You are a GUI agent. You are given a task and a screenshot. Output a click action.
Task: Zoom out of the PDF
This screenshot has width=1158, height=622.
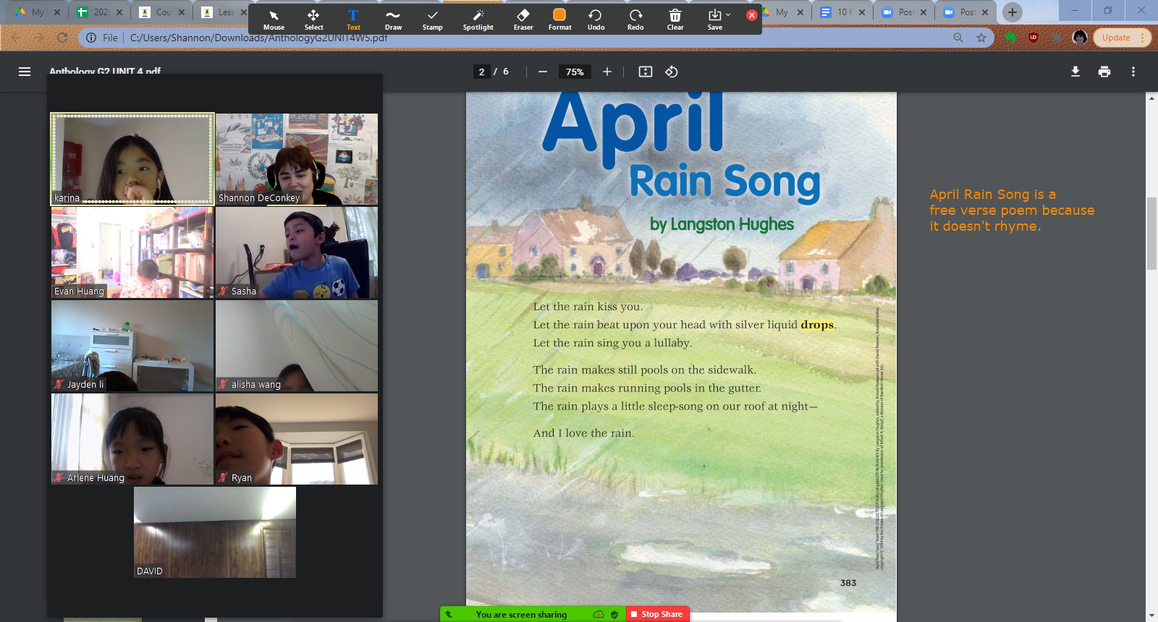pyautogui.click(x=542, y=72)
